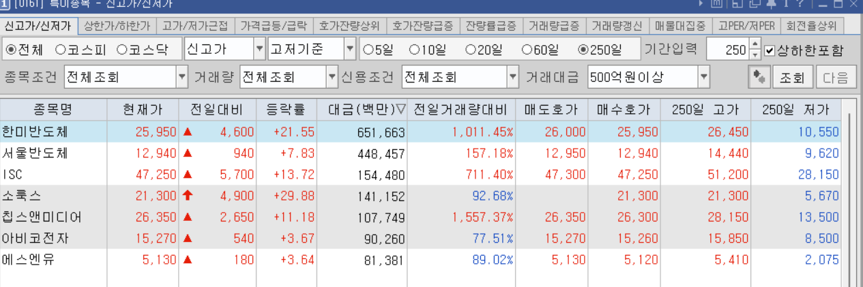Select the 소룩스 stock name
Screen dimensions: 863x287
[22, 196]
